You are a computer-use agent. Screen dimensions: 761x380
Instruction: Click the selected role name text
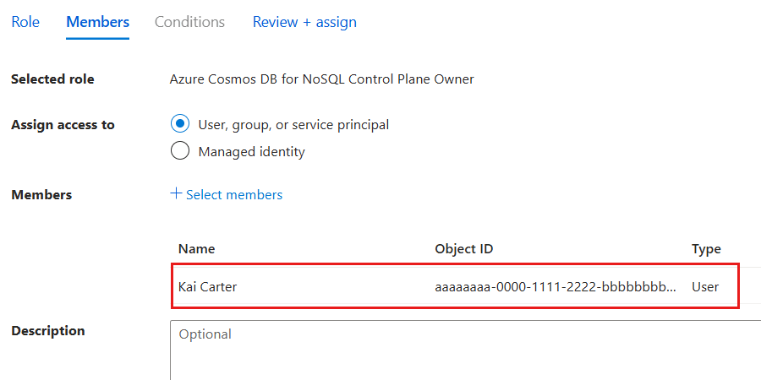tap(321, 79)
